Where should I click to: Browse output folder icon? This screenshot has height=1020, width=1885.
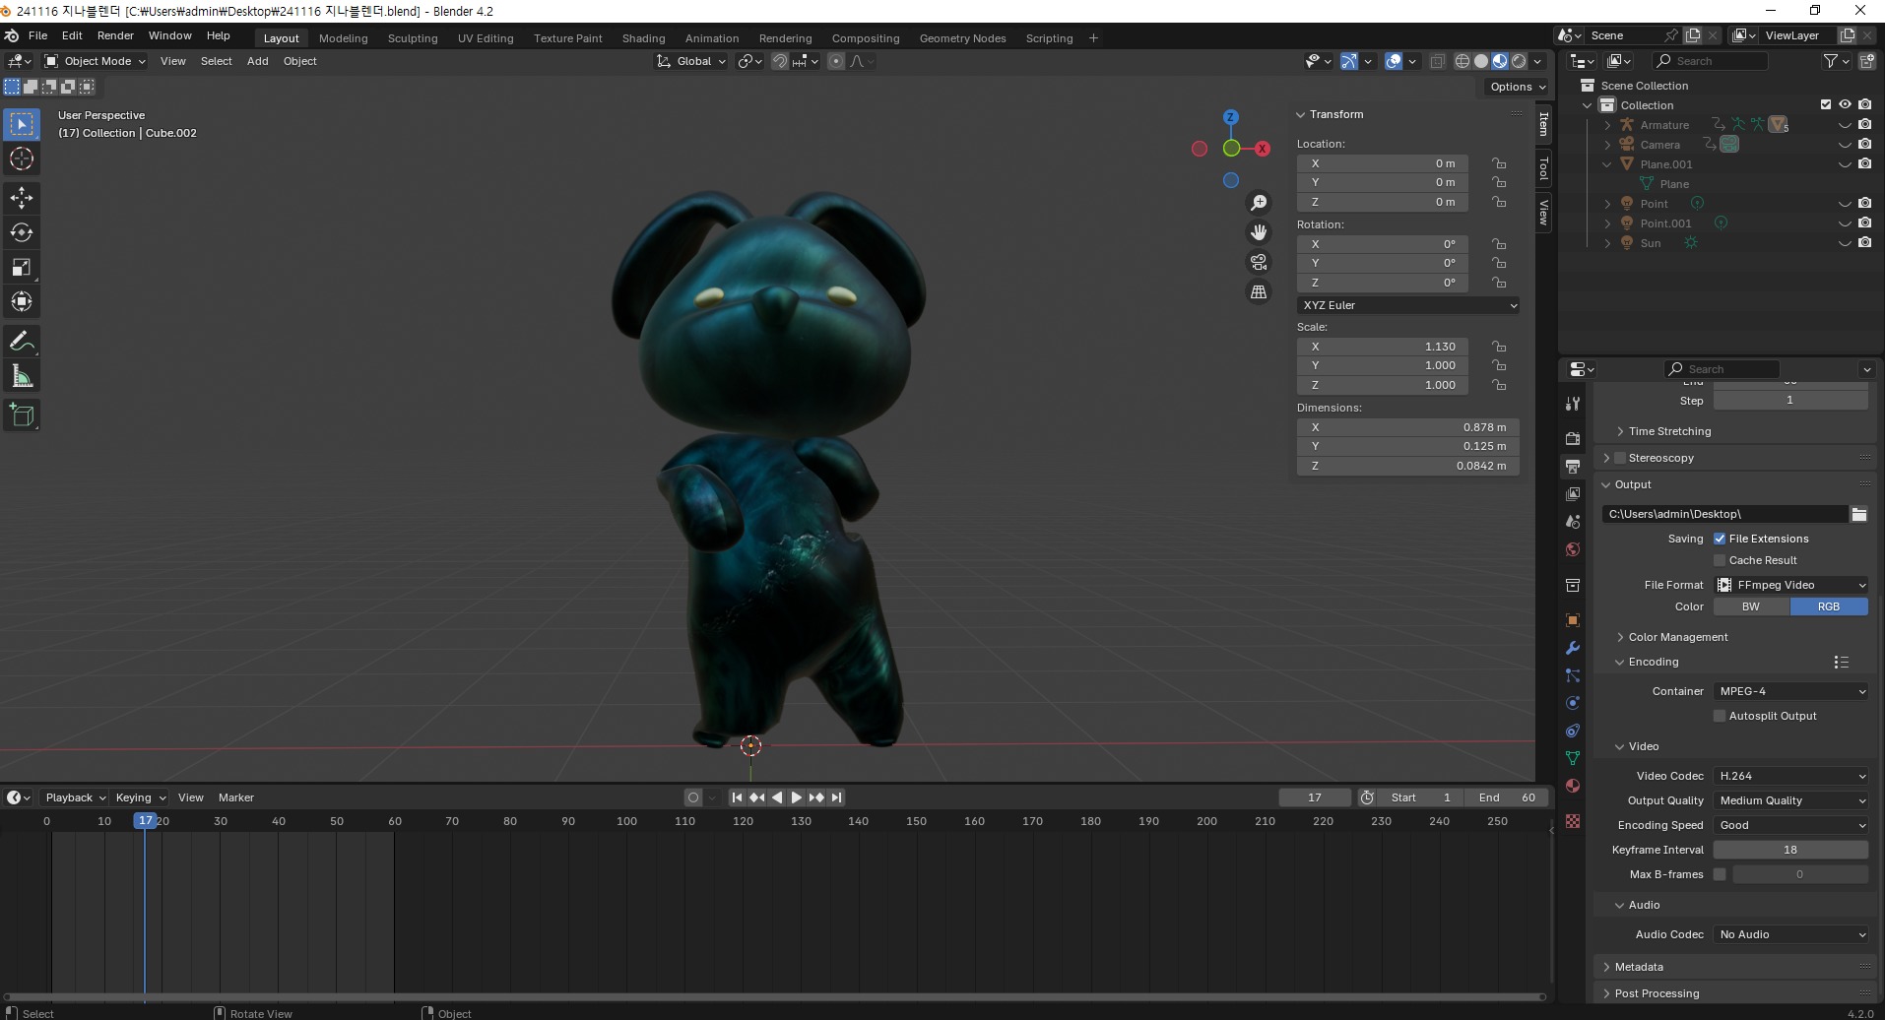(1858, 514)
